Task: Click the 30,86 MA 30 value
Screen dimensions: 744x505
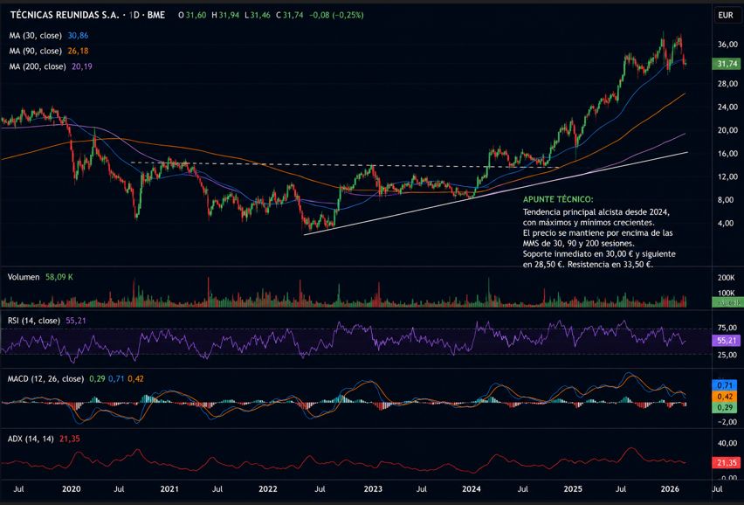Action: [x=78, y=36]
